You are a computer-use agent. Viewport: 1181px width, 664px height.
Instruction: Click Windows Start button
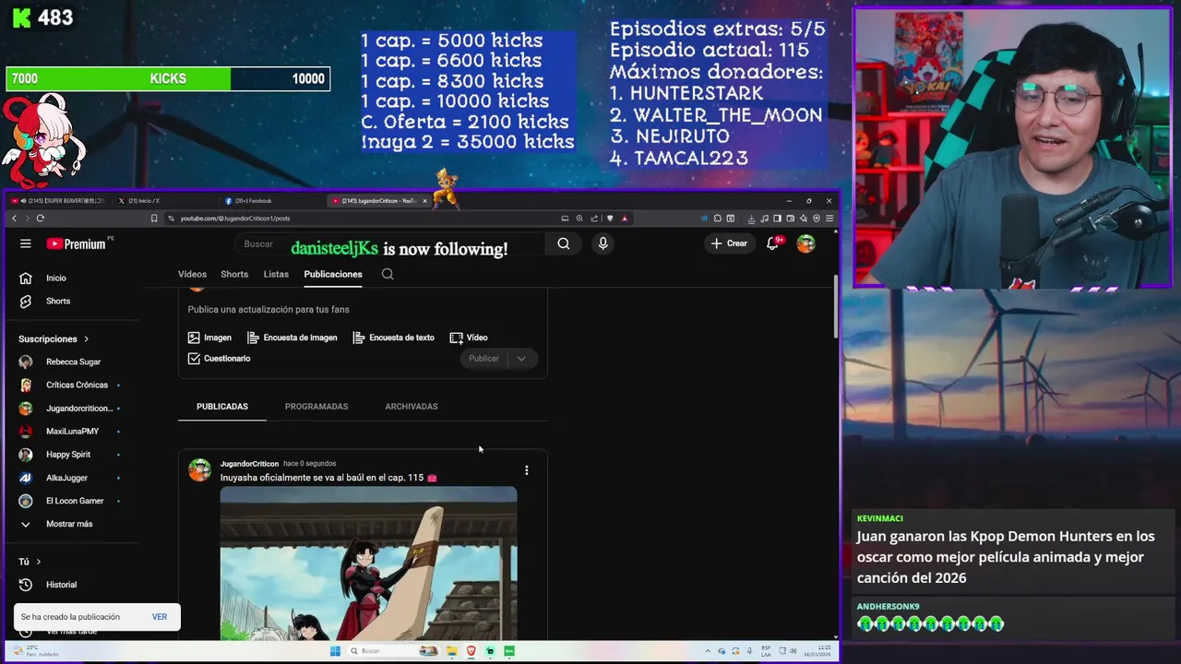click(x=335, y=651)
